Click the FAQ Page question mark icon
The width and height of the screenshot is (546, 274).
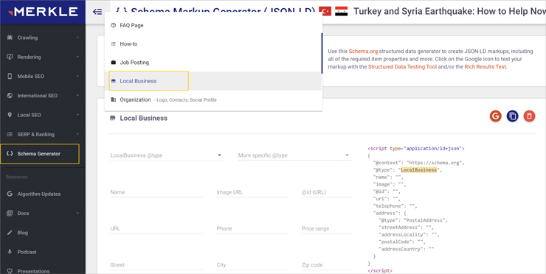pyautogui.click(x=113, y=25)
